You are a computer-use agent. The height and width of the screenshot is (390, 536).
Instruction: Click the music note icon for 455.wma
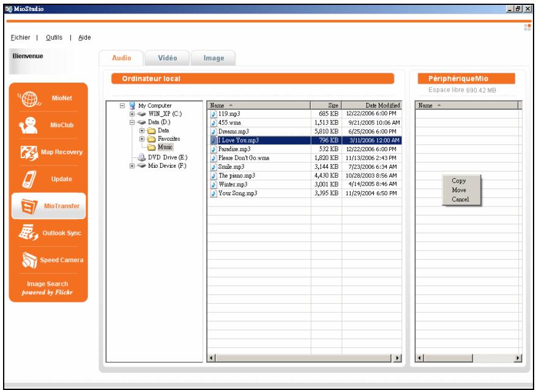214,123
